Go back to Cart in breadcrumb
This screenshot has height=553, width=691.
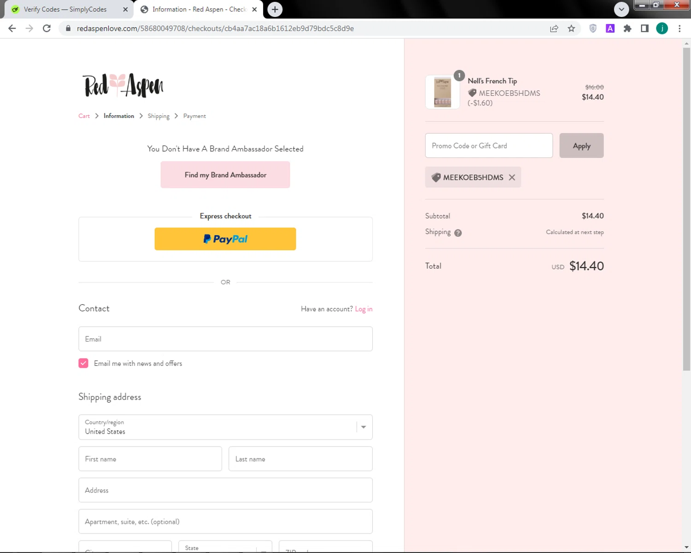coord(84,116)
